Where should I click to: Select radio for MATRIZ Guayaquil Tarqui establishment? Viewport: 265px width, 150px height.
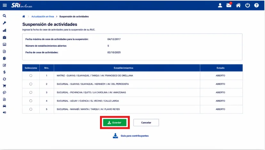(x=31, y=75)
